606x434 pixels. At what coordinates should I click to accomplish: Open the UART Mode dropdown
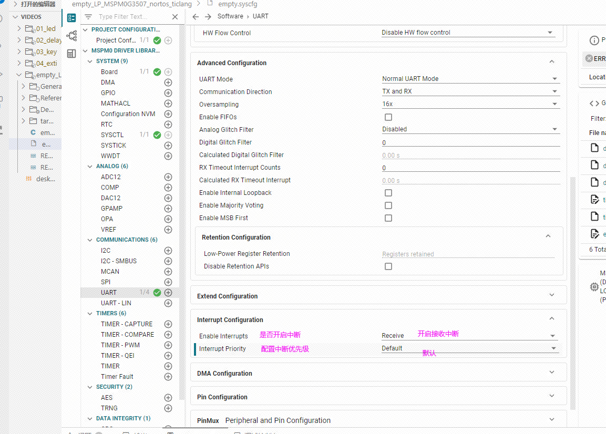pos(471,79)
